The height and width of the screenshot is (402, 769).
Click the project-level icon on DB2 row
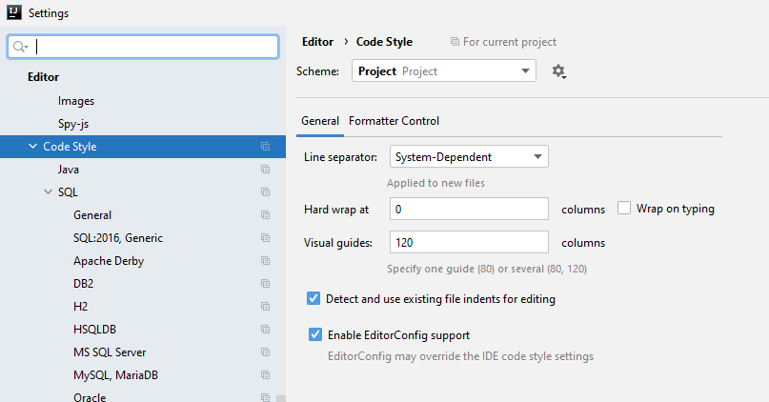coord(265,283)
